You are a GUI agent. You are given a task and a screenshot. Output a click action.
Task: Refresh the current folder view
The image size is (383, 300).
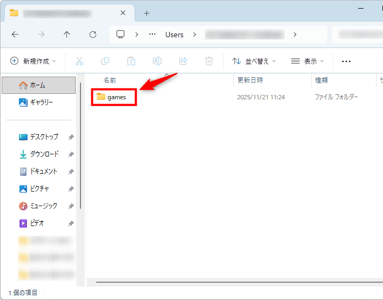93,35
